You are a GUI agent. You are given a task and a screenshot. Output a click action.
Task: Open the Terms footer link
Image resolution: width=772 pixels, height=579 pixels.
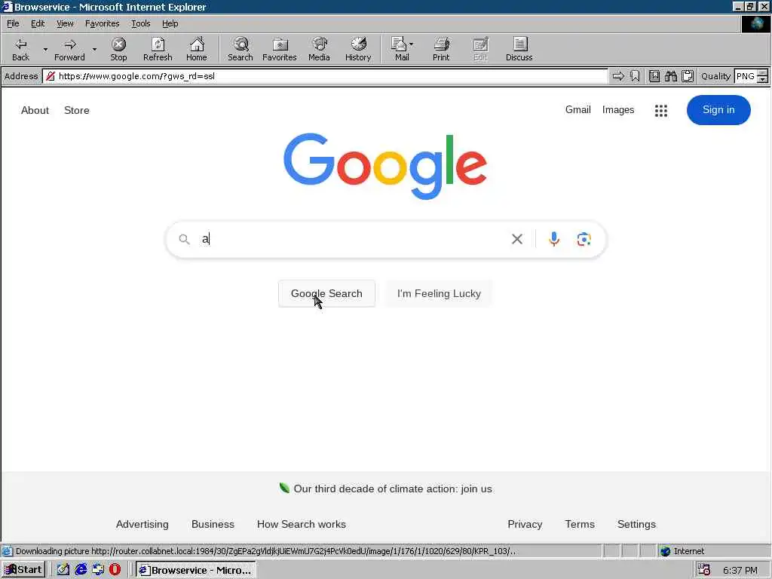580,525
